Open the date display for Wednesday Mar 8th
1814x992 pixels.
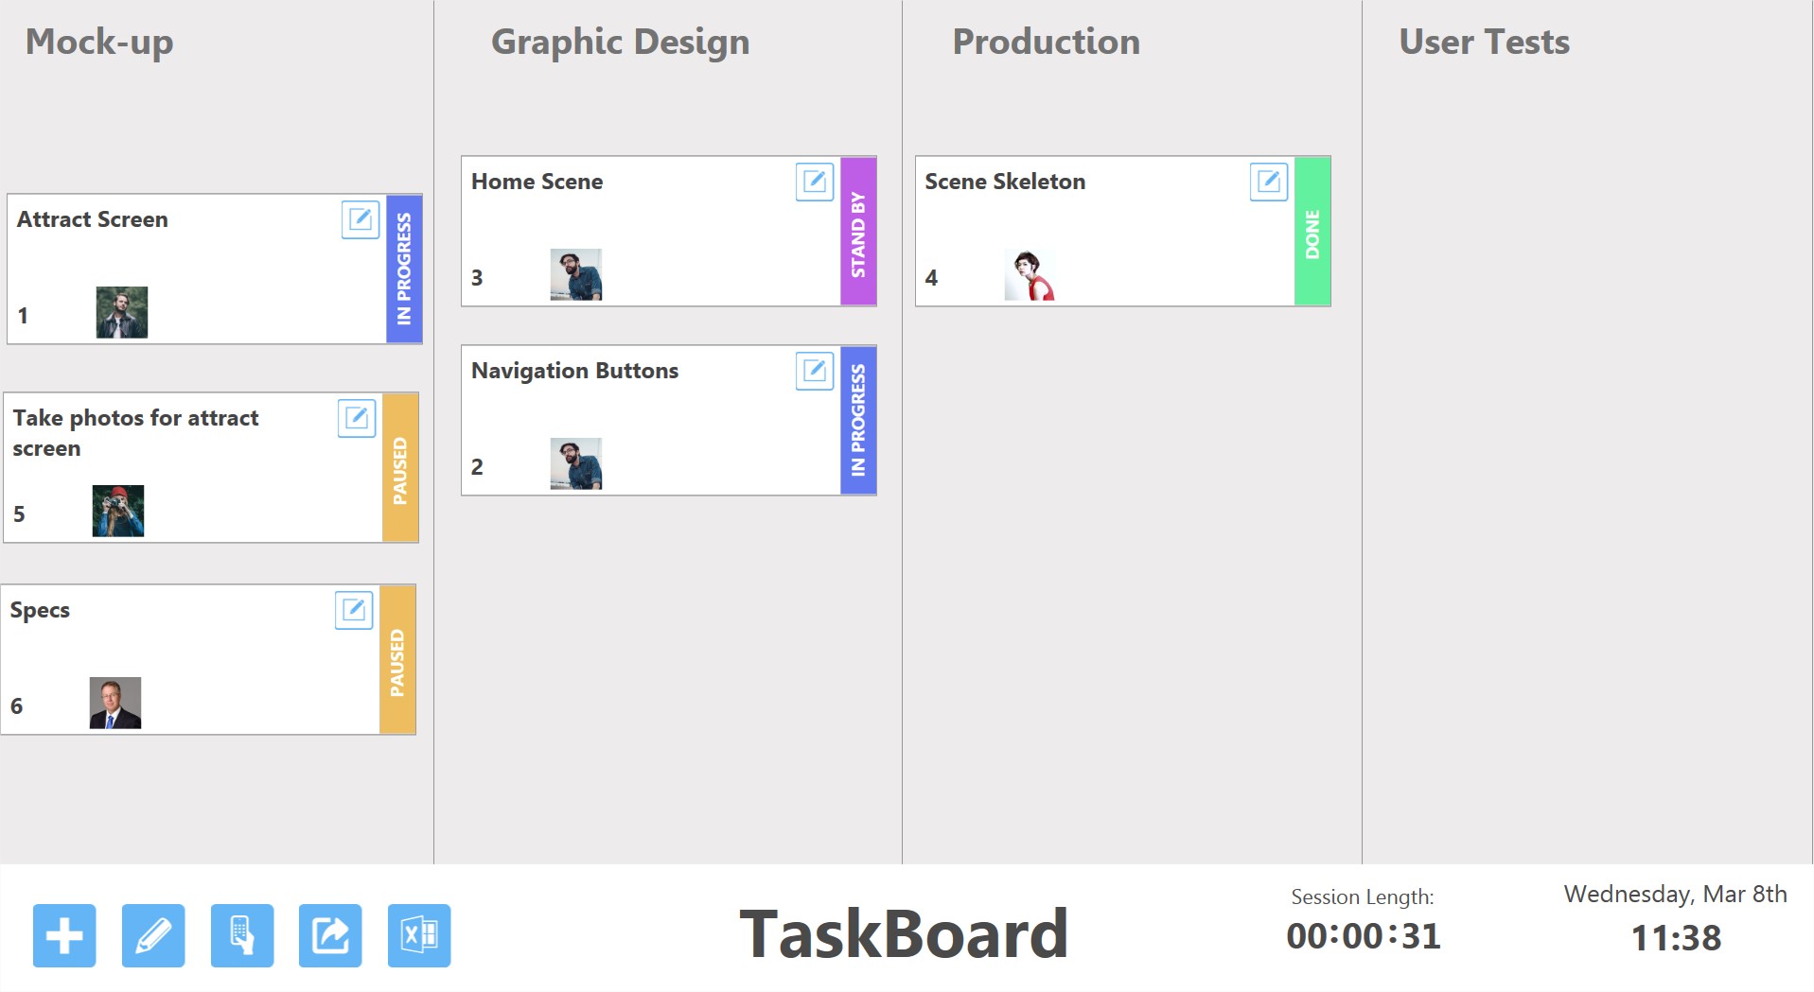coord(1675,894)
